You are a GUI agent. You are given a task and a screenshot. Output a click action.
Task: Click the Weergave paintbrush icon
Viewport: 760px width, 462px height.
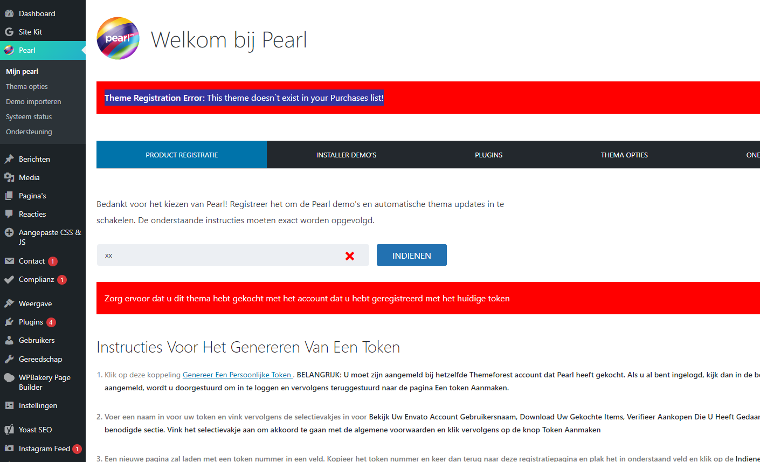tap(9, 304)
